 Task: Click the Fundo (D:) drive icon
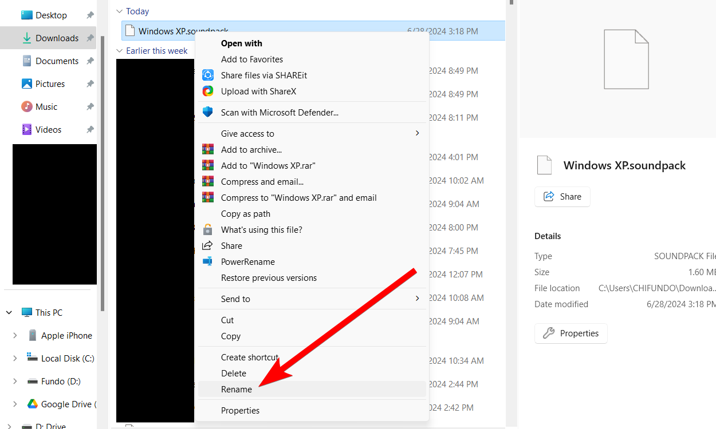32,381
